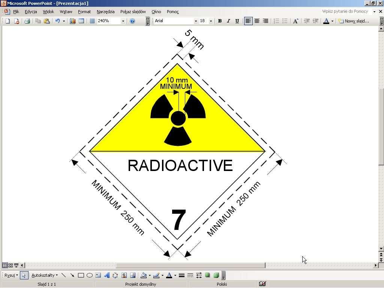Choose the dash style icon
Viewport: 384px width, 288px height.
coord(190,275)
